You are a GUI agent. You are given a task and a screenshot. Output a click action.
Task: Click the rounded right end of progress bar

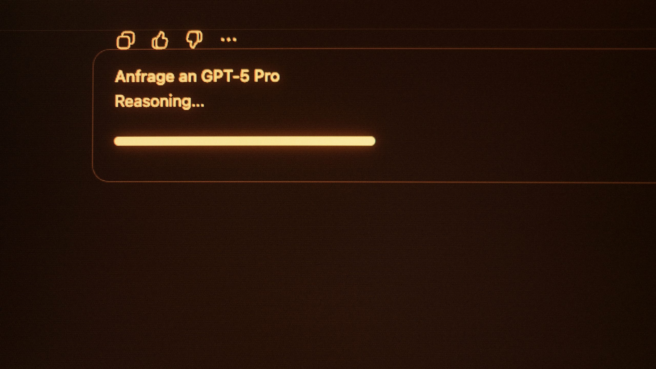[371, 141]
